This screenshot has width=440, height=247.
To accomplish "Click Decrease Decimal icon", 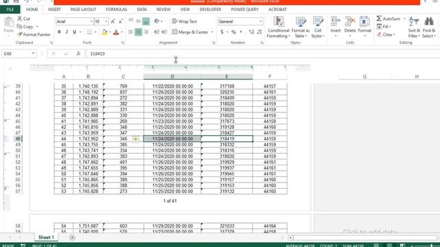I will coord(259,32).
